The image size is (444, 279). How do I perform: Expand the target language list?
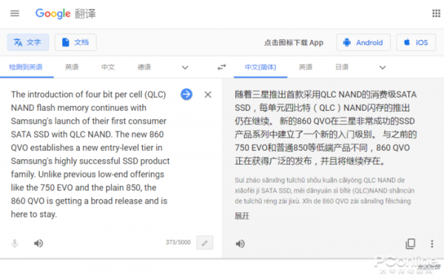(383, 67)
